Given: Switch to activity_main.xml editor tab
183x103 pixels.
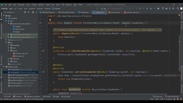Looking at the screenshot, I should [132, 12].
